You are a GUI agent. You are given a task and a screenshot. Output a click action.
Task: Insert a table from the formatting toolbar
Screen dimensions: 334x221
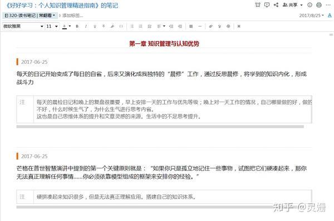pos(191,26)
